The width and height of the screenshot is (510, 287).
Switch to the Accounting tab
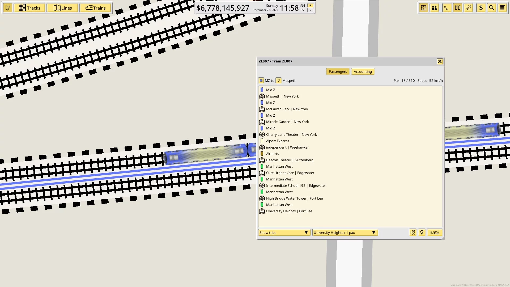click(363, 71)
